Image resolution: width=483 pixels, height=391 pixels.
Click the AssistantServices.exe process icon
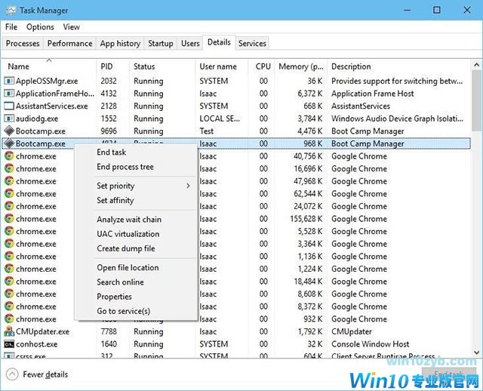point(9,106)
